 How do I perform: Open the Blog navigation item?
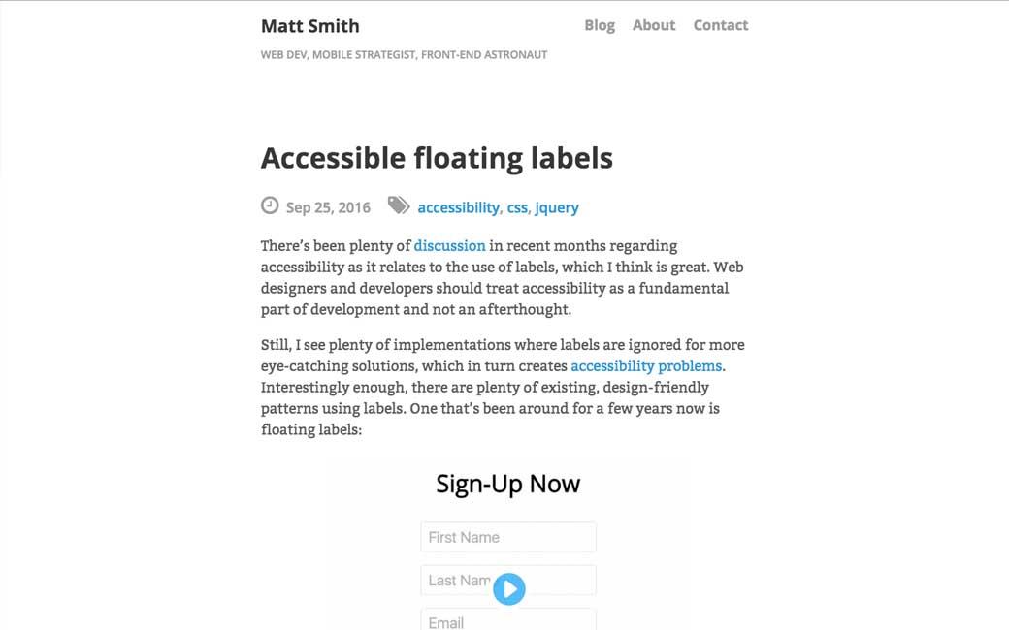click(x=600, y=25)
